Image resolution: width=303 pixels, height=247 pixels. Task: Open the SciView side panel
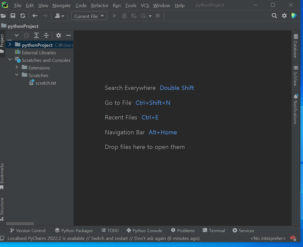coord(295,76)
